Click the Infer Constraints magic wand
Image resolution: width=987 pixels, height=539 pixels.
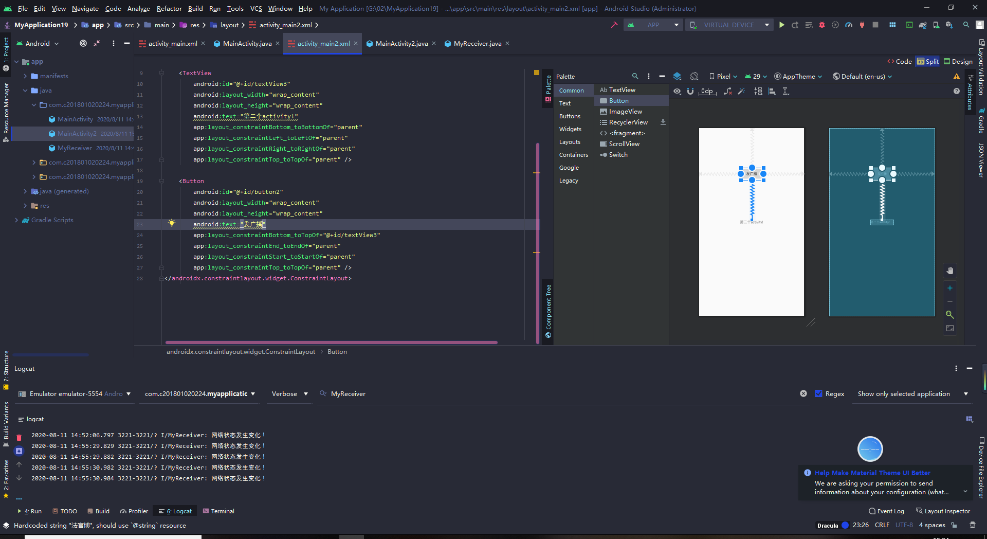click(x=741, y=91)
